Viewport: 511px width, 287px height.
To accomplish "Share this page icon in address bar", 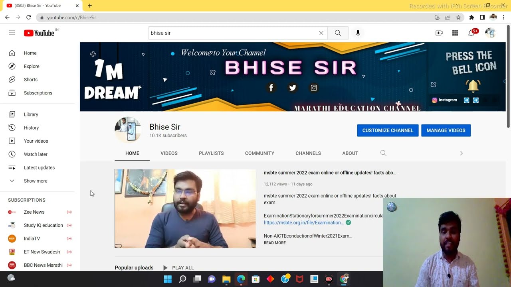I will 448,18.
